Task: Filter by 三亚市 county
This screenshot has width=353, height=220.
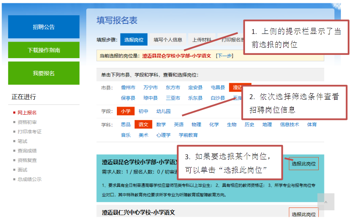Action: [173, 98]
